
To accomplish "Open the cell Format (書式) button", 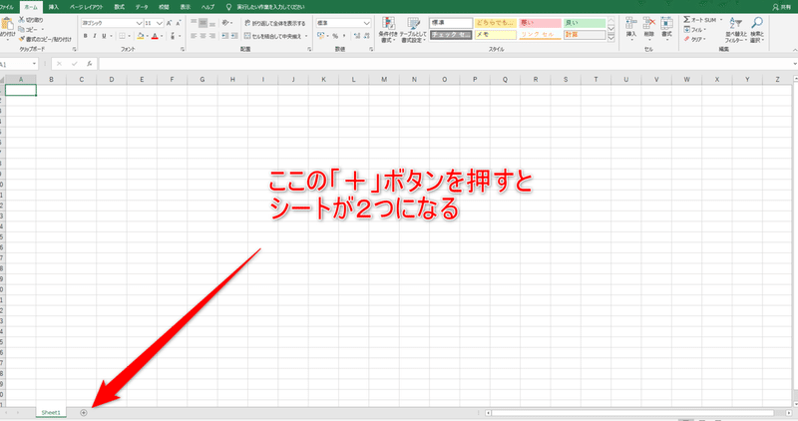I will click(x=666, y=29).
